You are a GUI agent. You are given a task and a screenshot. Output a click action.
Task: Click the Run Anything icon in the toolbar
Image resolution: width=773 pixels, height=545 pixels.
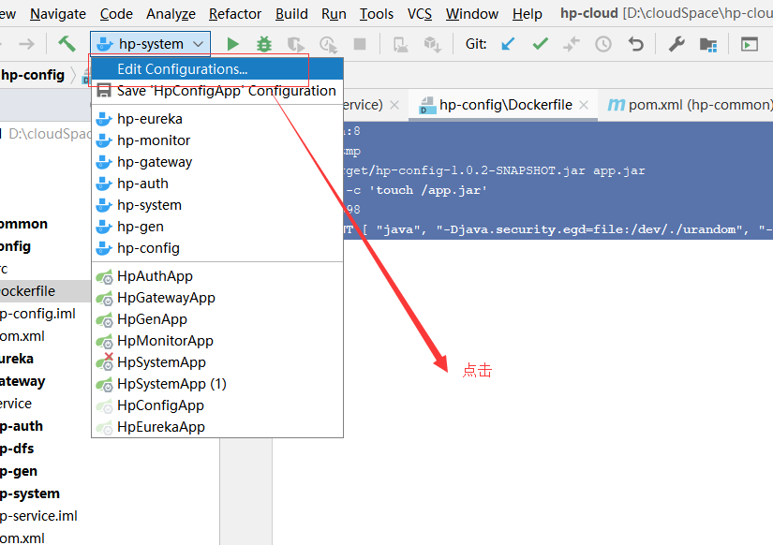click(750, 44)
